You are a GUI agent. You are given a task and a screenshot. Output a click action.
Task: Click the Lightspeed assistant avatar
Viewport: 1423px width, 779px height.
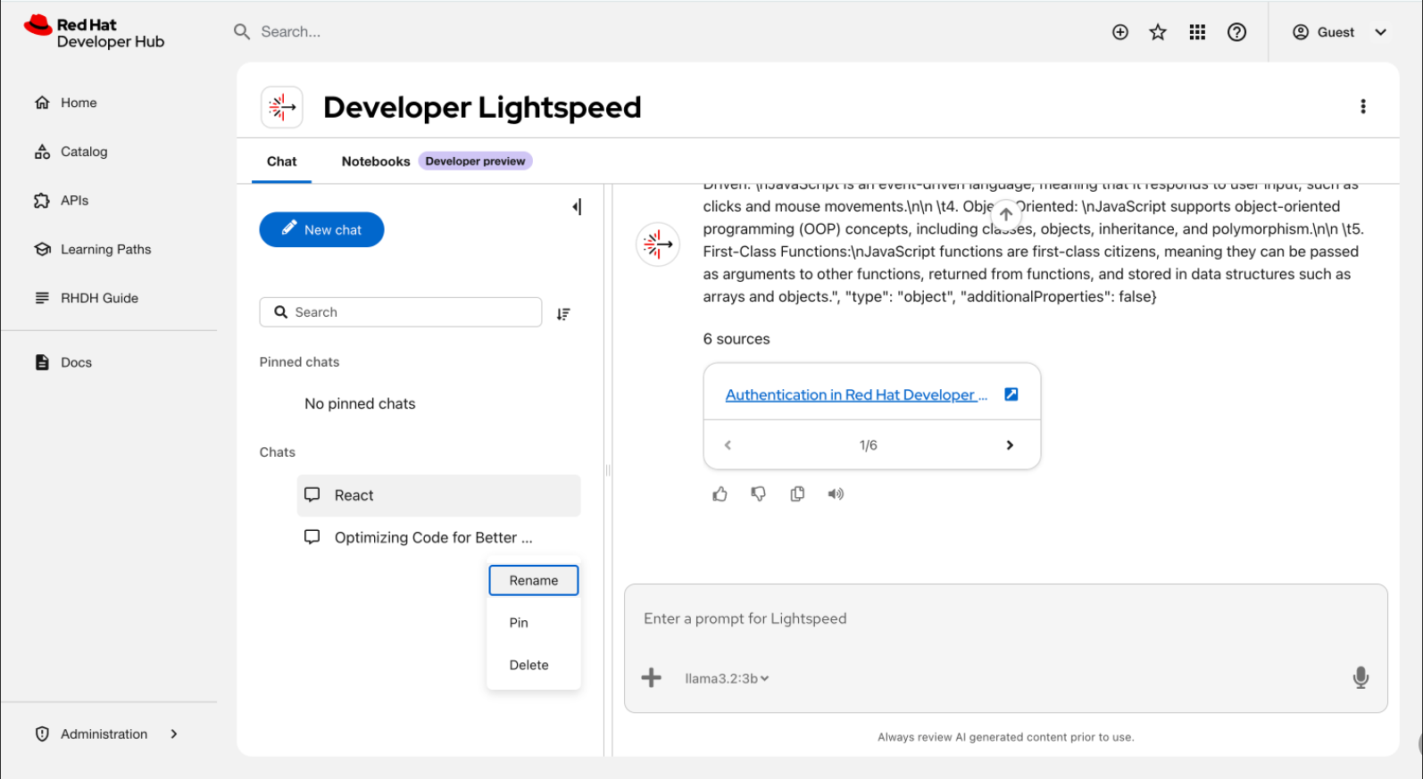658,244
